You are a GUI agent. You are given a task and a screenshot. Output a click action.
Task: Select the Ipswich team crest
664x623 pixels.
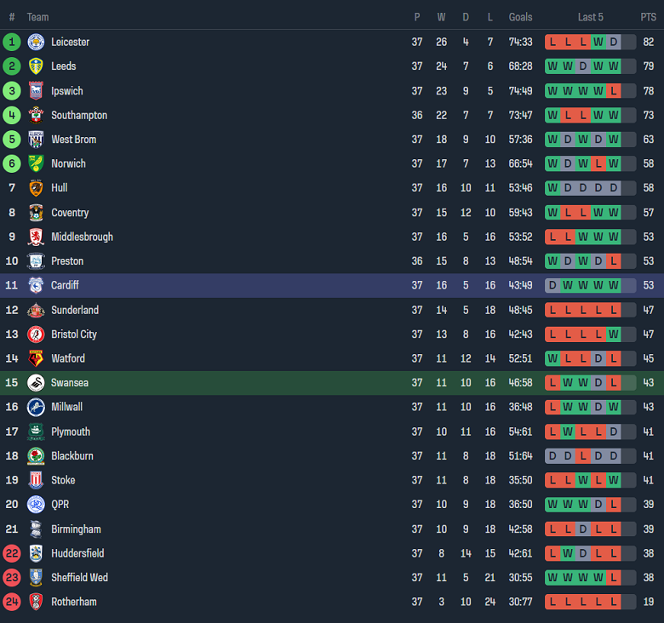click(x=36, y=90)
